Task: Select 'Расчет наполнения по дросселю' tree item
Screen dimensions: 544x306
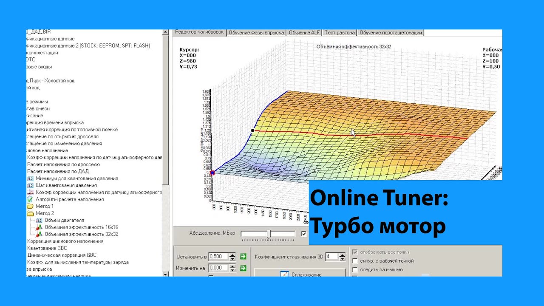Action: click(63, 164)
